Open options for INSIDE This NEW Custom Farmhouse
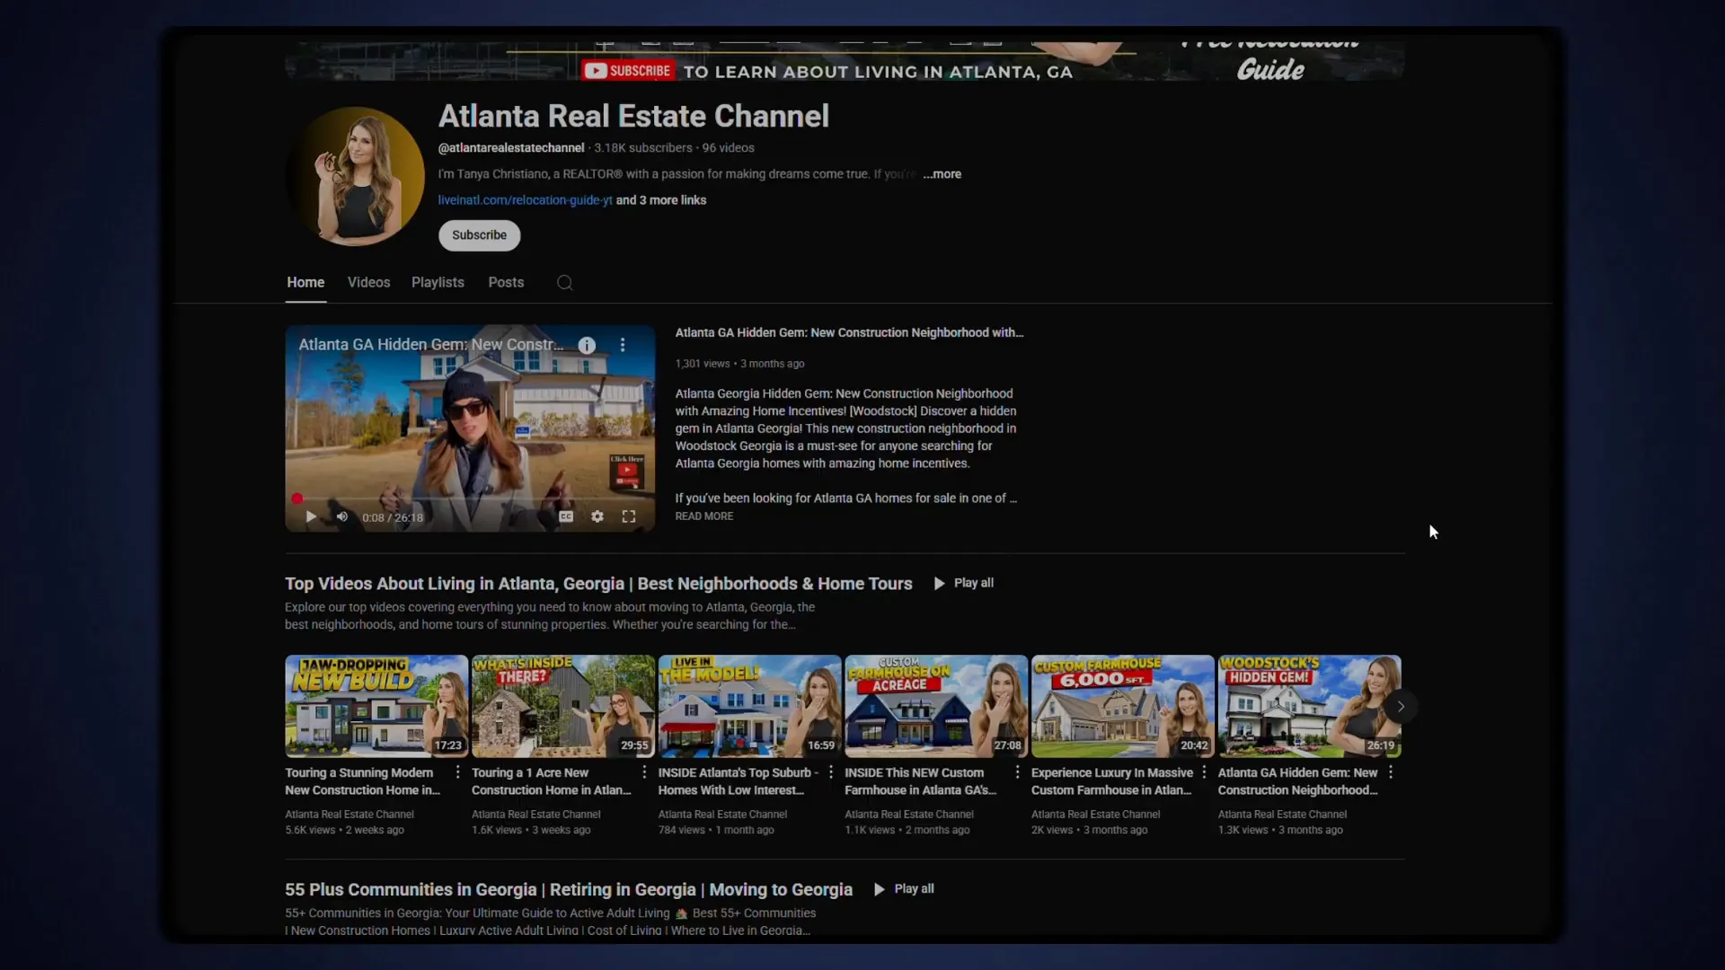The height and width of the screenshot is (970, 1725). (x=1017, y=772)
